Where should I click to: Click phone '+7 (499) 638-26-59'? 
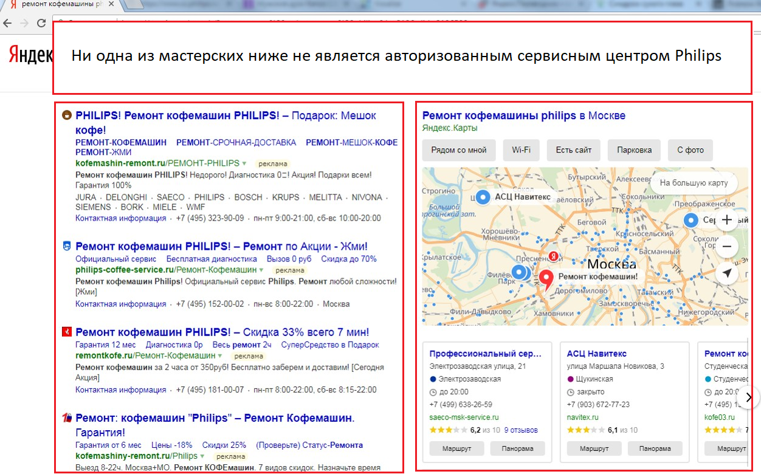pos(461,405)
